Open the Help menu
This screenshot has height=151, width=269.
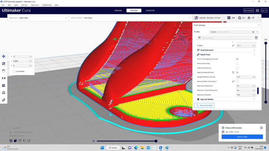coord(57,5)
